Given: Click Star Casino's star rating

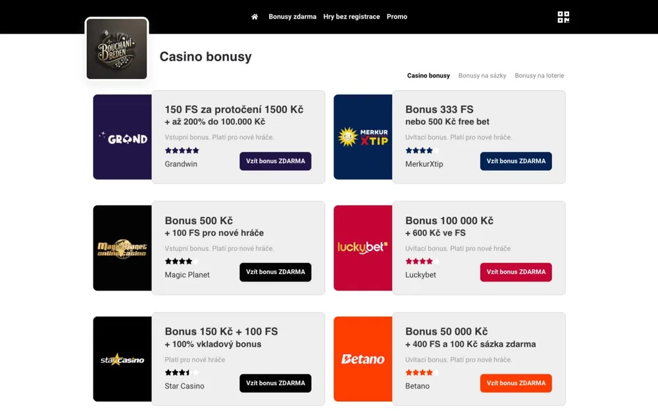Looking at the screenshot, I should [182, 372].
